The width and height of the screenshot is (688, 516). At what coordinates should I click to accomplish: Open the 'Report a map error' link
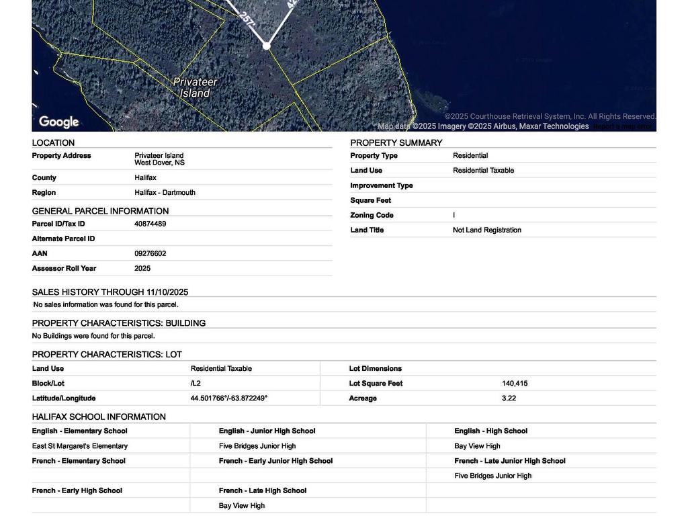623,126
